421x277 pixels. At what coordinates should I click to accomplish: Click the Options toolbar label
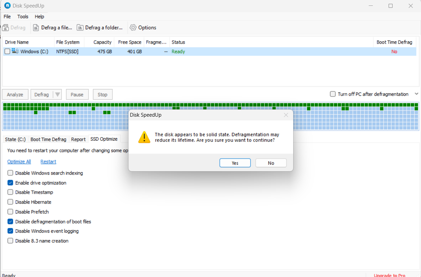147,28
